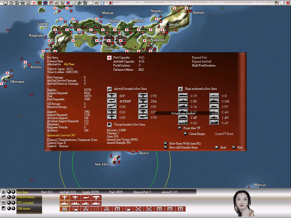This screenshot has height=218, width=291.
Task: Click the 0 AO oiler ship icon
Action: point(183,123)
